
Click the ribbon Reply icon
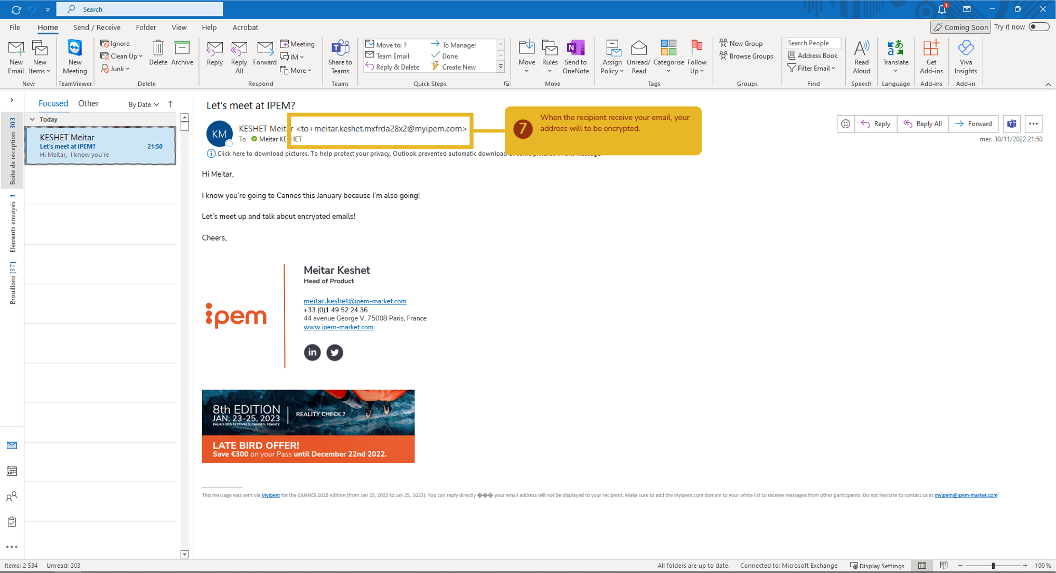(214, 53)
